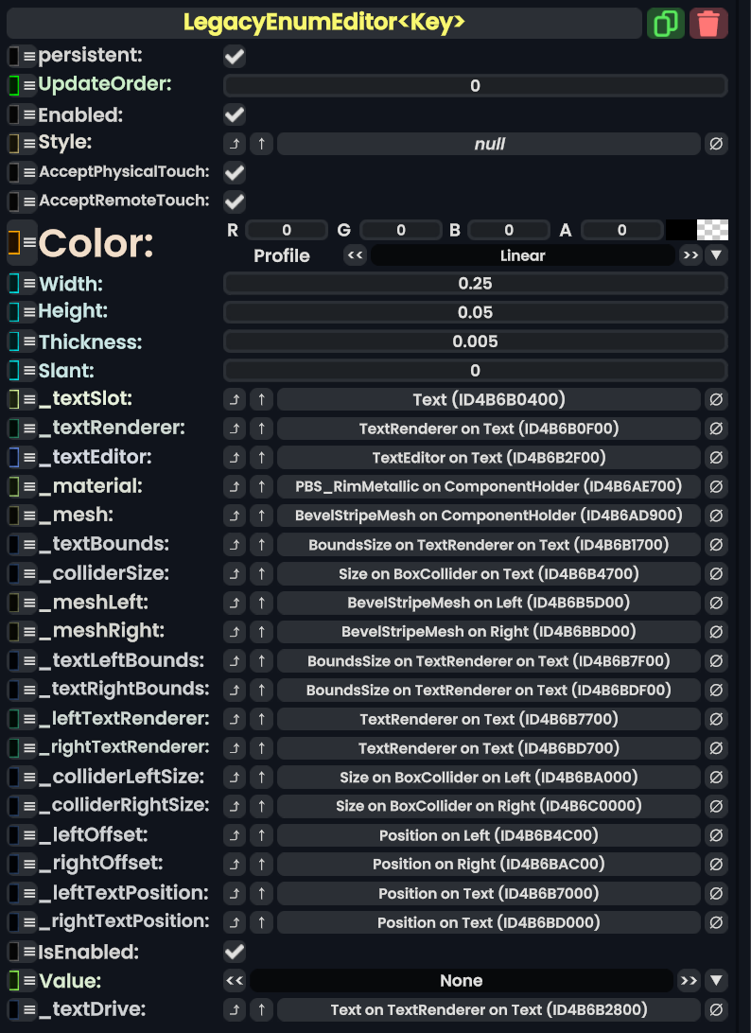
Task: Uncheck the persistent checkbox
Action: pyautogui.click(x=233, y=56)
